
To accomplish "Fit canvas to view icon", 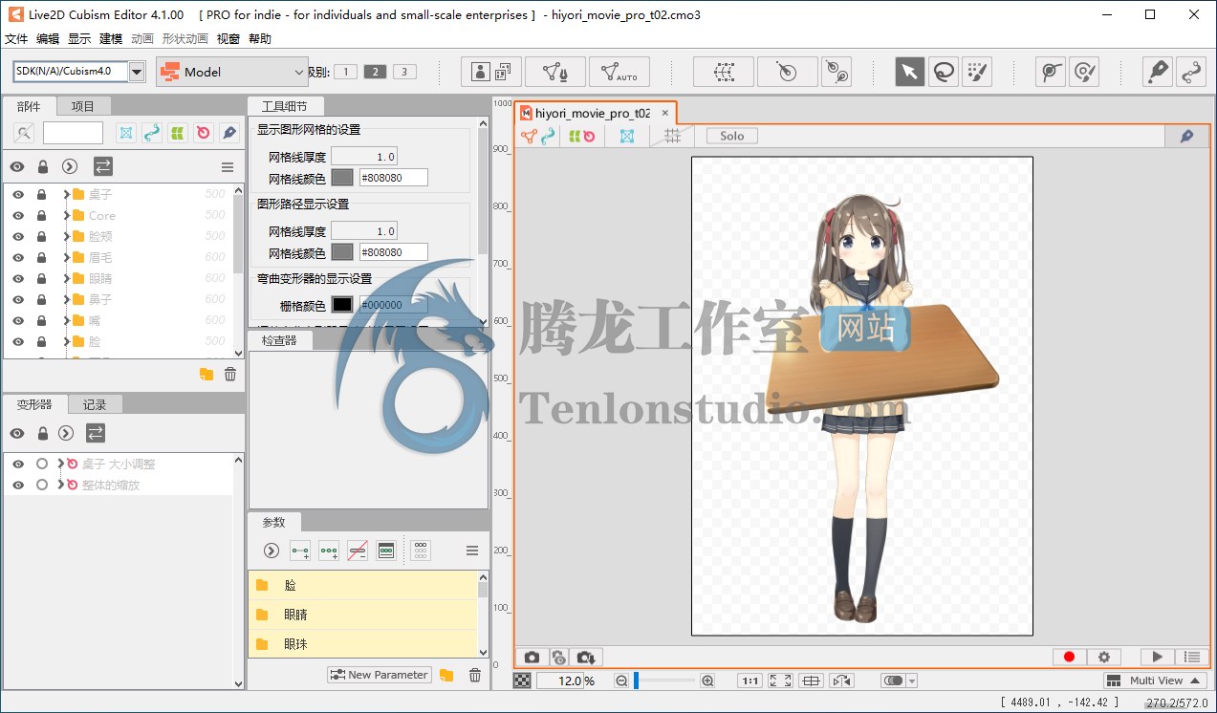I will point(781,681).
